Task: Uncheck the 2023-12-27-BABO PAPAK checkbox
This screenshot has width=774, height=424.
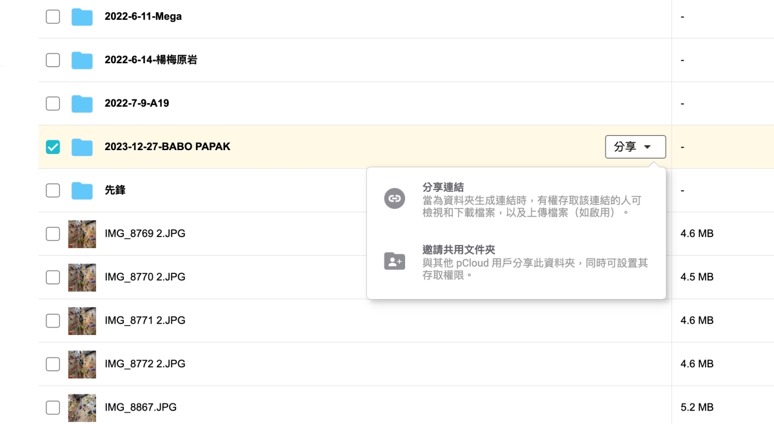Action: [x=53, y=147]
